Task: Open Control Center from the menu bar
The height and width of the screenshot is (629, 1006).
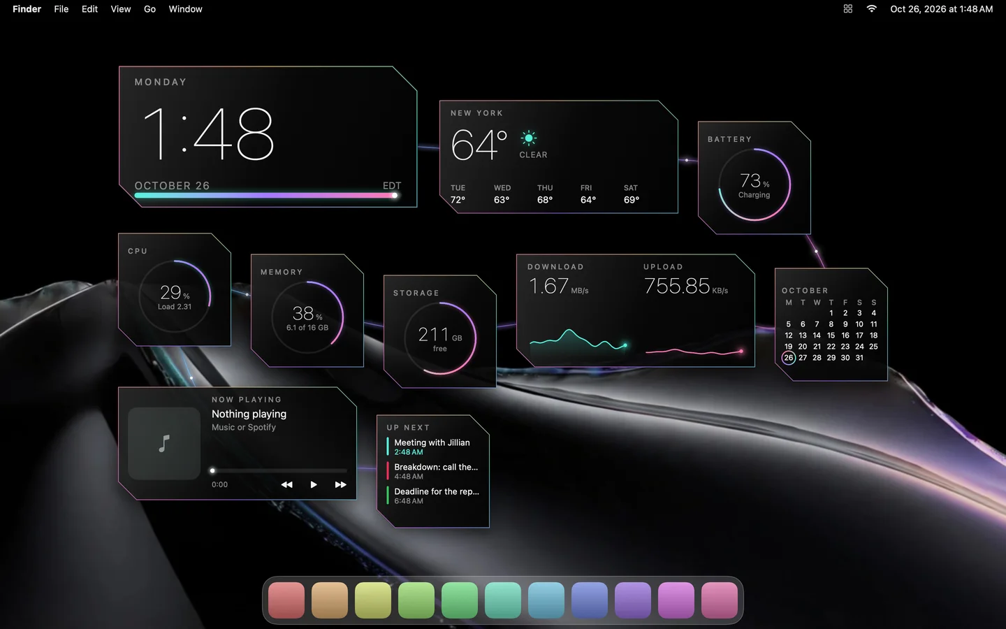Action: pos(848,9)
